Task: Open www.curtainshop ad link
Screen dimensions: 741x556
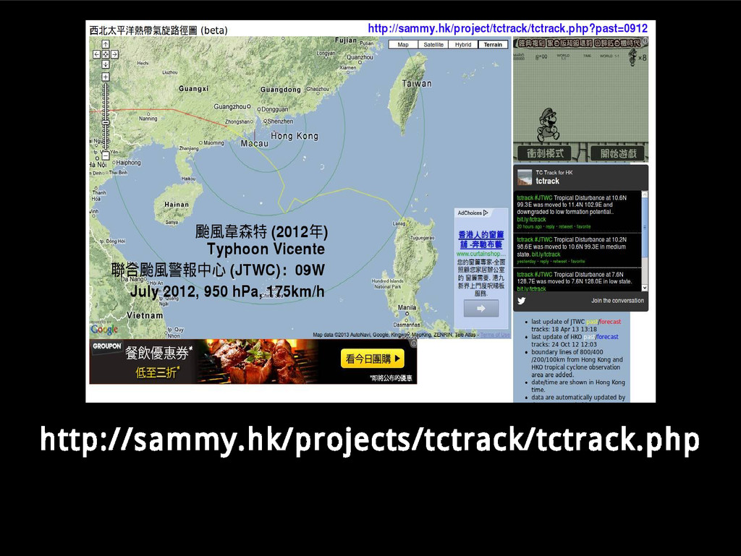Action: [x=481, y=254]
